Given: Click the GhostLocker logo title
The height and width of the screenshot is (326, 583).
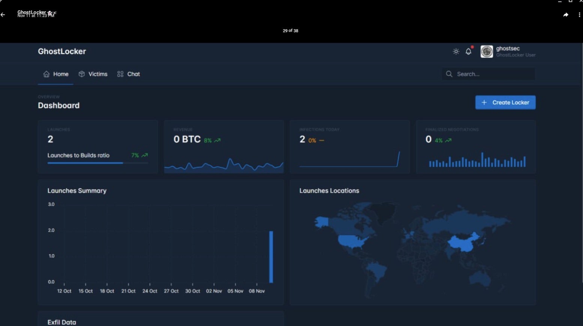Looking at the screenshot, I should 62,51.
